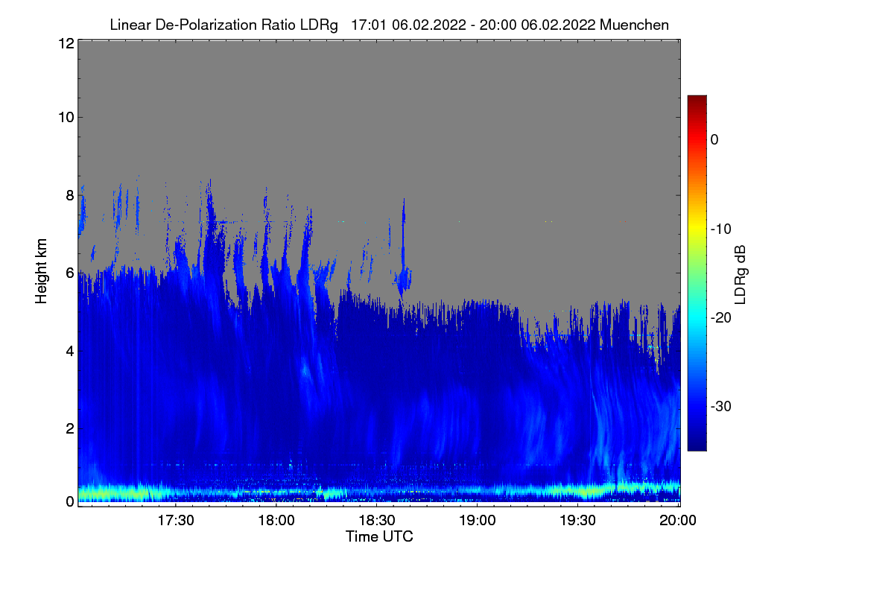Click the plot title 'Linear De-Polarization Ratio LDRg'

pos(223,25)
